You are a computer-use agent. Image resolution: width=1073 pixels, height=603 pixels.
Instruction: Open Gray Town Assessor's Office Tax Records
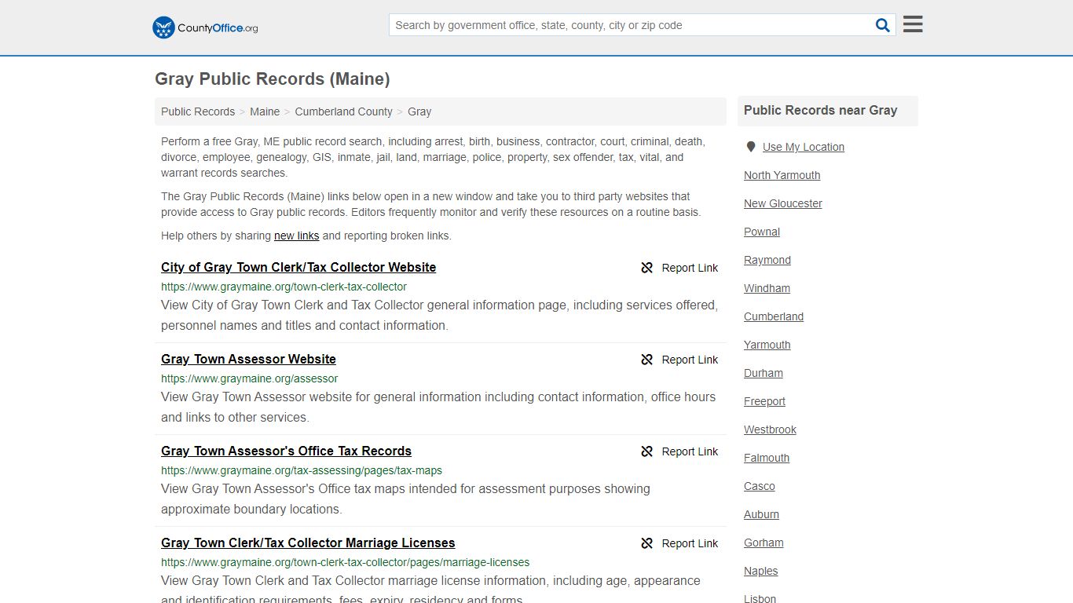click(x=286, y=451)
